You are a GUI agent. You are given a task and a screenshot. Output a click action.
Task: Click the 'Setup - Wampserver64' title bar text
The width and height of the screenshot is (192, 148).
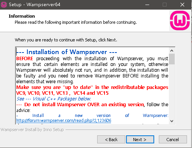click(34, 5)
